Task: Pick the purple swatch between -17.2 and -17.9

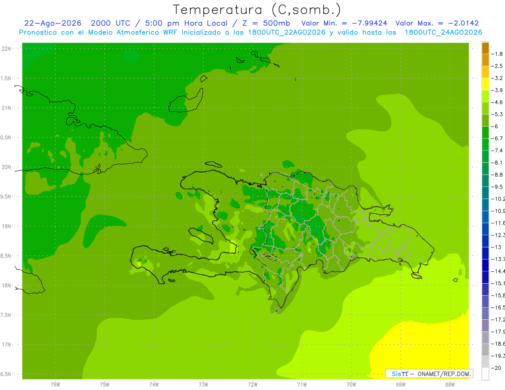Action: point(485,325)
